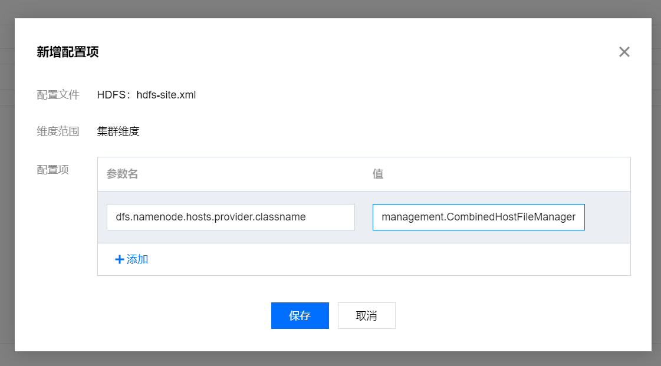Image resolution: width=661 pixels, height=366 pixels.
Task: Click the 新增配置项 dialog title
Action: click(x=68, y=52)
